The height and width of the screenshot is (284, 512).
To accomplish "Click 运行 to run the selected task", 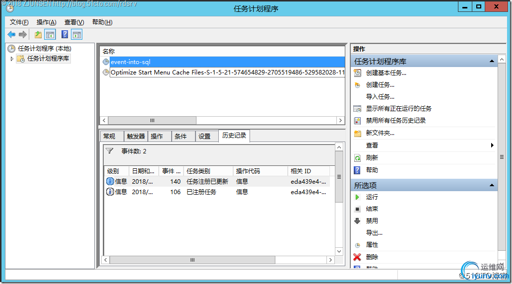I will [x=372, y=197].
